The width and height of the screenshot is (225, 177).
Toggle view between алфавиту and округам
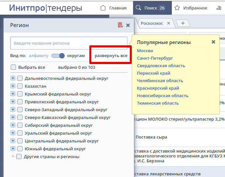[58, 56]
